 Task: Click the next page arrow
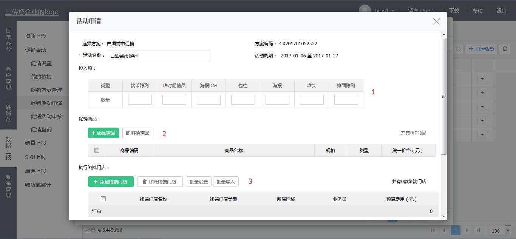[467, 230]
